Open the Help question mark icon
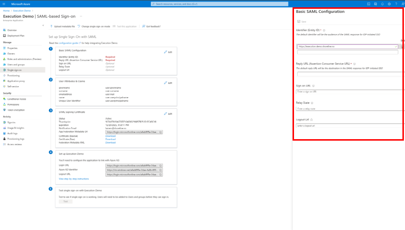 pyautogui.click(x=396, y=4)
